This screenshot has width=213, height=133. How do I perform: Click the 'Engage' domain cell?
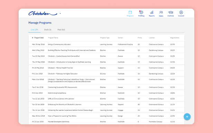[x=120, y=110]
